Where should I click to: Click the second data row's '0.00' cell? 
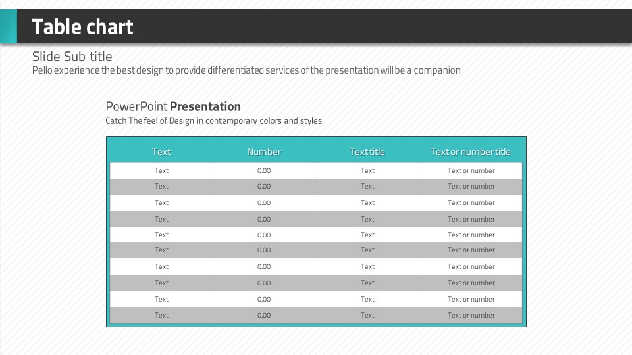(264, 187)
